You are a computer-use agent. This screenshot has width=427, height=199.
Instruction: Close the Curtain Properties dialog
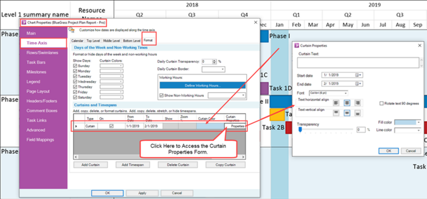tap(420, 46)
